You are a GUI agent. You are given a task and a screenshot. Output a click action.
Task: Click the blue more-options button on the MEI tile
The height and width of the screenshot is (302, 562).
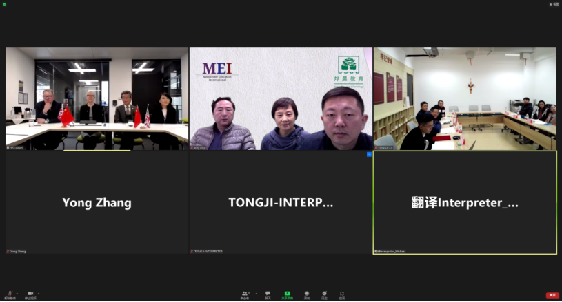(x=369, y=154)
